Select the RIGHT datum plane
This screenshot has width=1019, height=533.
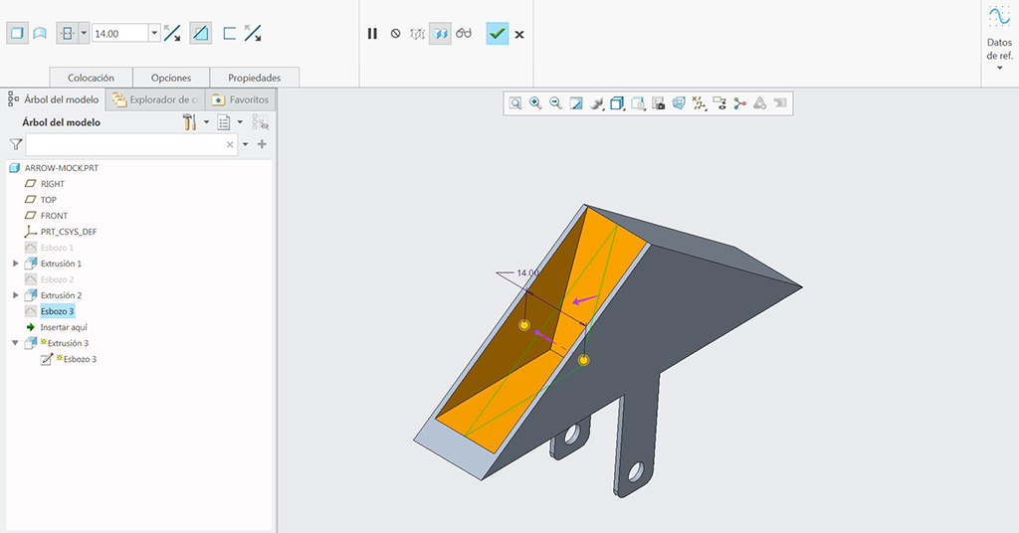tap(52, 184)
